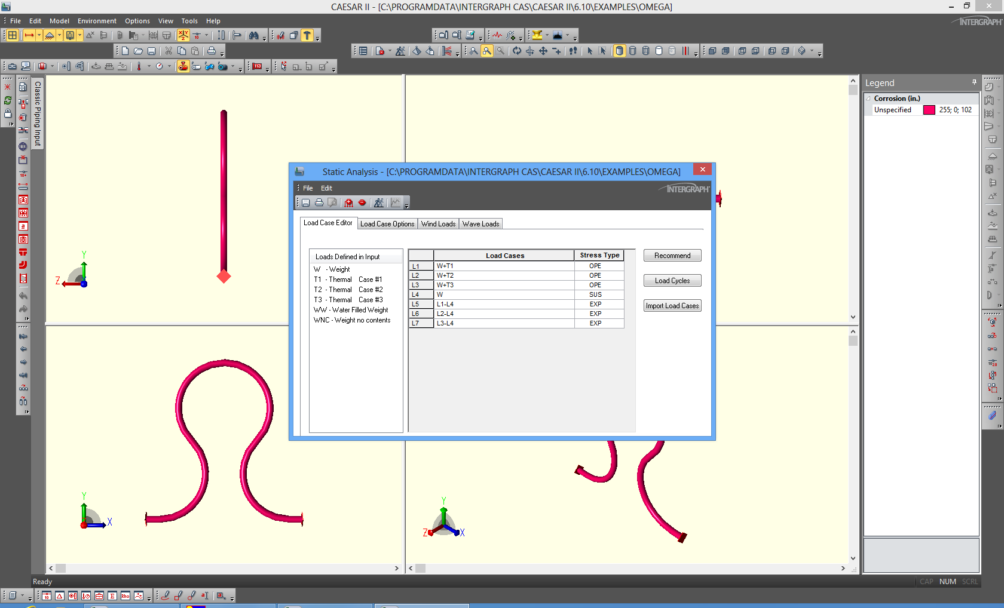Click the binoculars find icon
This screenshot has height=608, width=1004.
[254, 35]
